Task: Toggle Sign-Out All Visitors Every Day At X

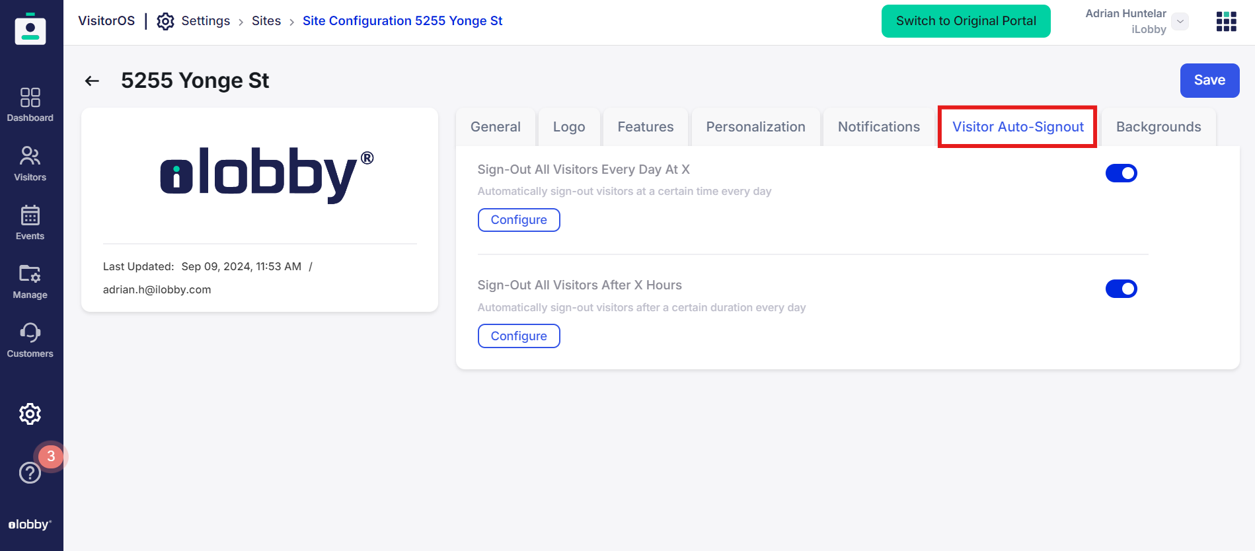Action: (x=1121, y=173)
